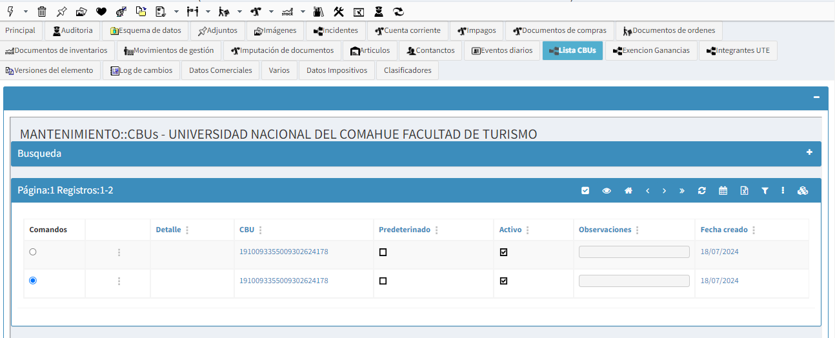Jump to last page double arrow
Viewport: 835px width, 338px height.
tap(682, 190)
